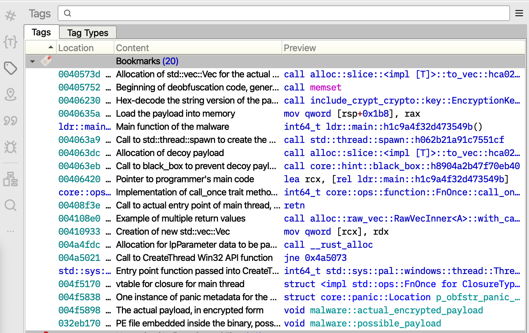Sort by the Location column header
The width and height of the screenshot is (529, 333).
(85, 48)
